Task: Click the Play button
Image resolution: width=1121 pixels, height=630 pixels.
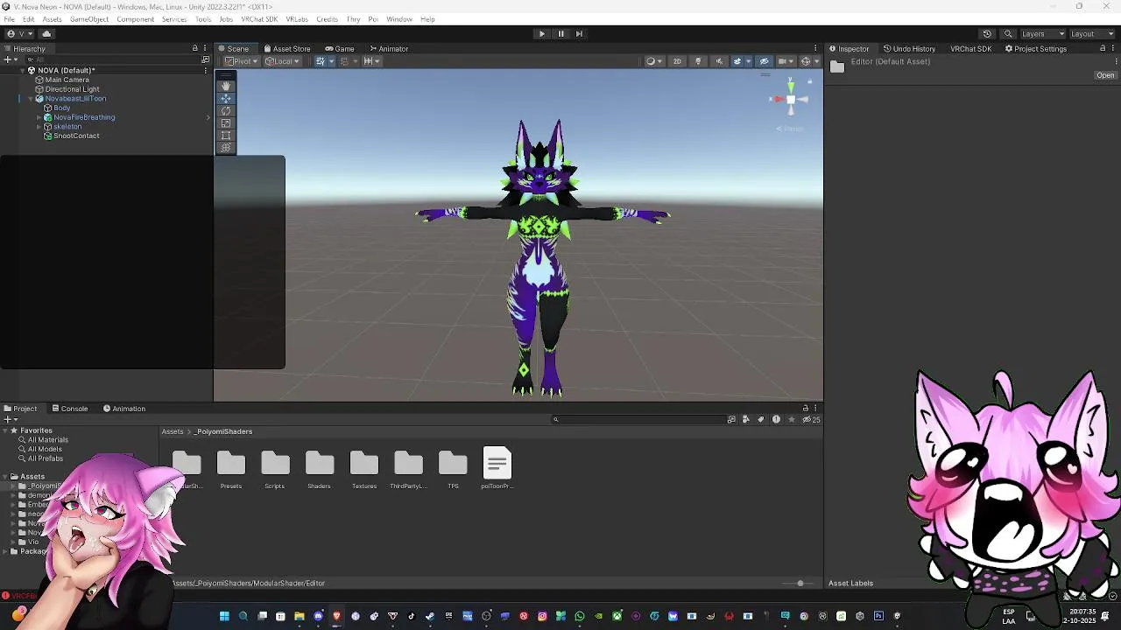Action: [541, 33]
